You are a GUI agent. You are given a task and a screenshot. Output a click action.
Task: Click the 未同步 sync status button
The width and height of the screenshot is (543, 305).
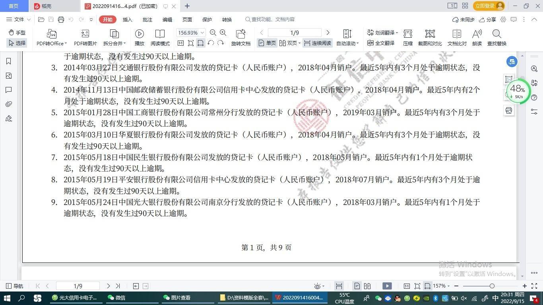click(x=463, y=19)
